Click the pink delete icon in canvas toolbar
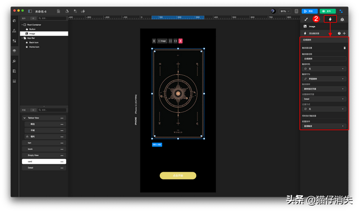Viewport: 359px width, 211px height. 181,41
